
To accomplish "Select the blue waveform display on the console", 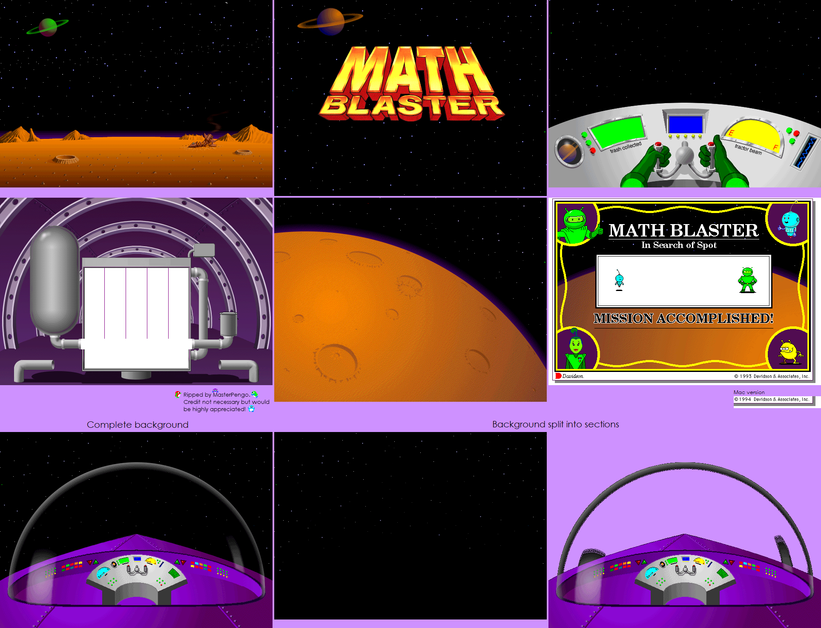I will [806, 152].
